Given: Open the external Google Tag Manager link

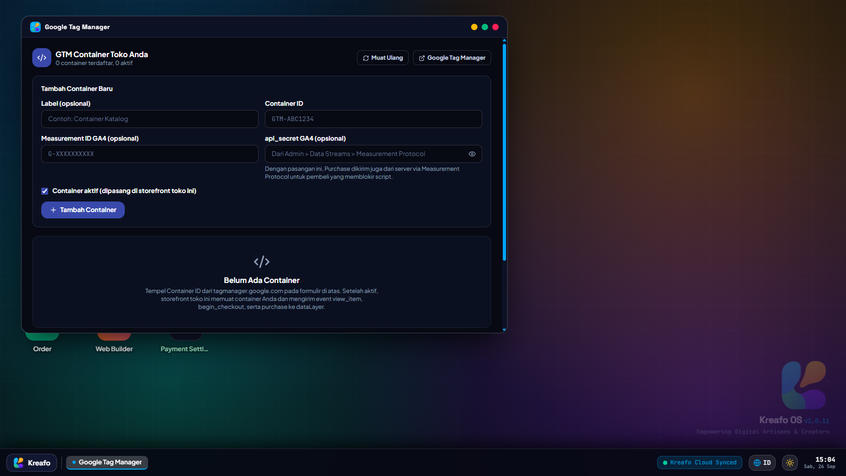Looking at the screenshot, I should point(452,58).
